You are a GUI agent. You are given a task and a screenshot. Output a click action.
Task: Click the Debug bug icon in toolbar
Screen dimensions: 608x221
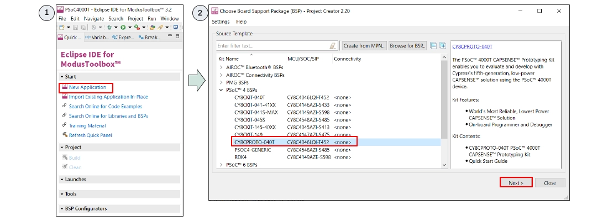coord(109,27)
